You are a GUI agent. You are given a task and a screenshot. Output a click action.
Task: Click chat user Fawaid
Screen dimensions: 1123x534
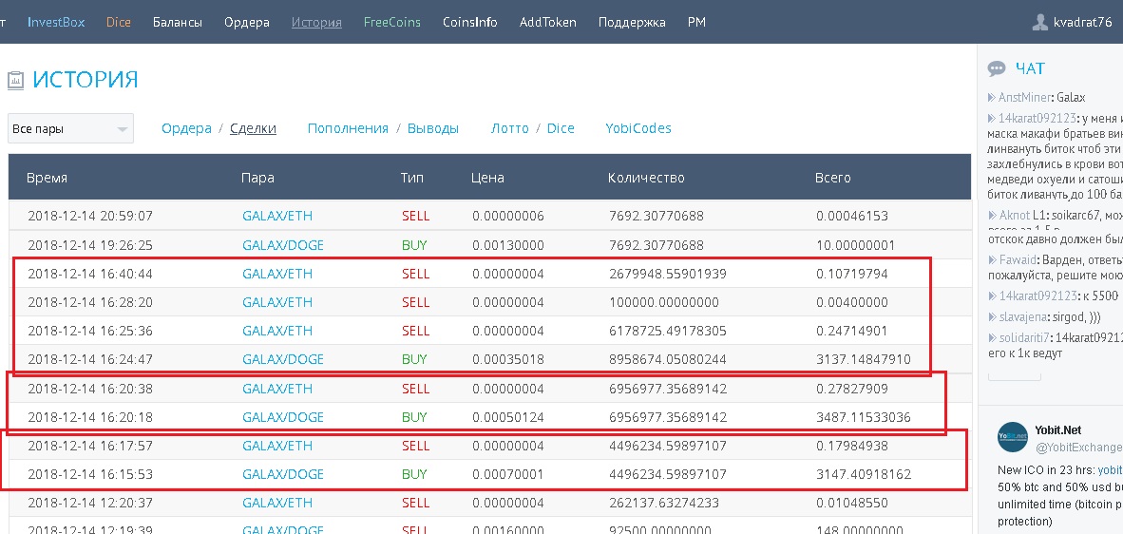[x=1017, y=259]
